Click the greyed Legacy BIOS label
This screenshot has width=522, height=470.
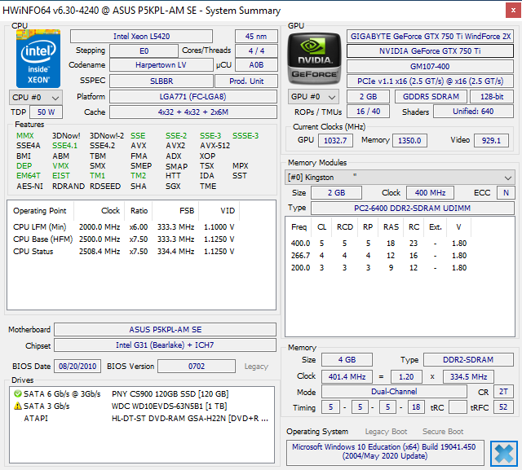(256, 367)
